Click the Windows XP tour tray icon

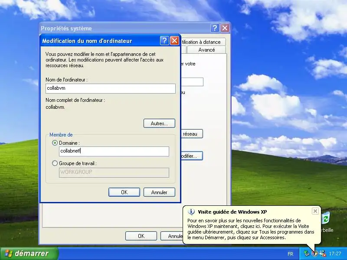pyautogui.click(x=314, y=253)
